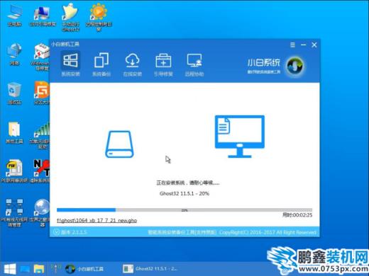Open the Windows repair first-aid kit desktop icon
369x276 pixels.
40,57
